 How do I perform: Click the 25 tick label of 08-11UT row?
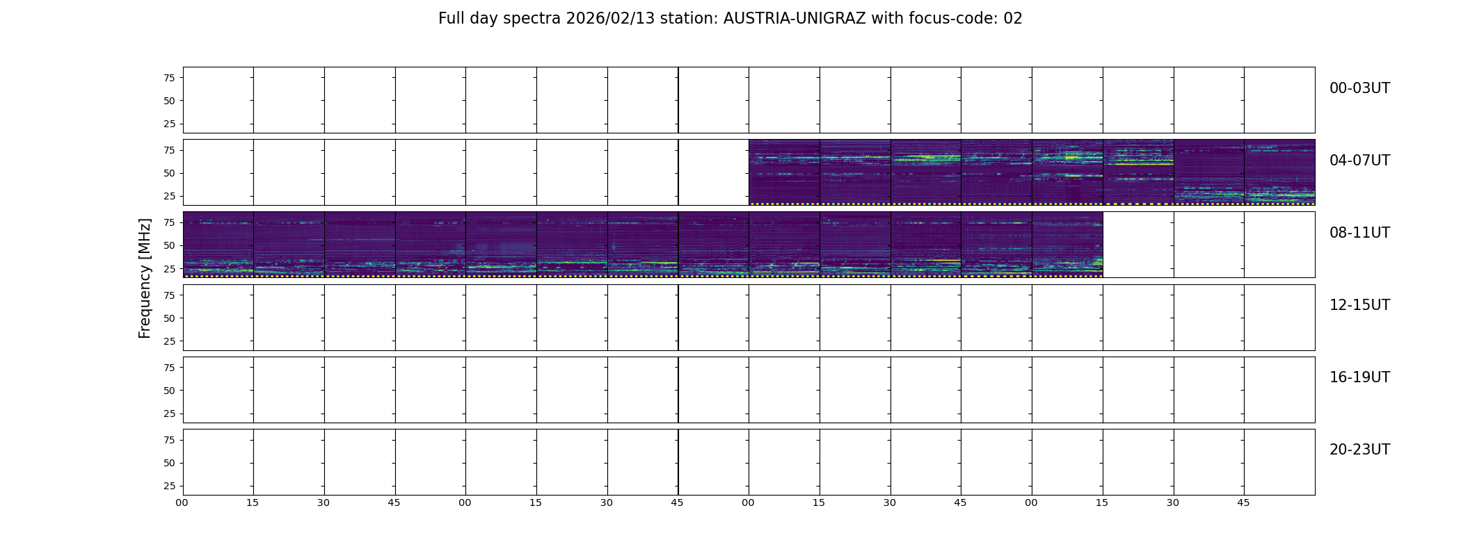tap(169, 268)
